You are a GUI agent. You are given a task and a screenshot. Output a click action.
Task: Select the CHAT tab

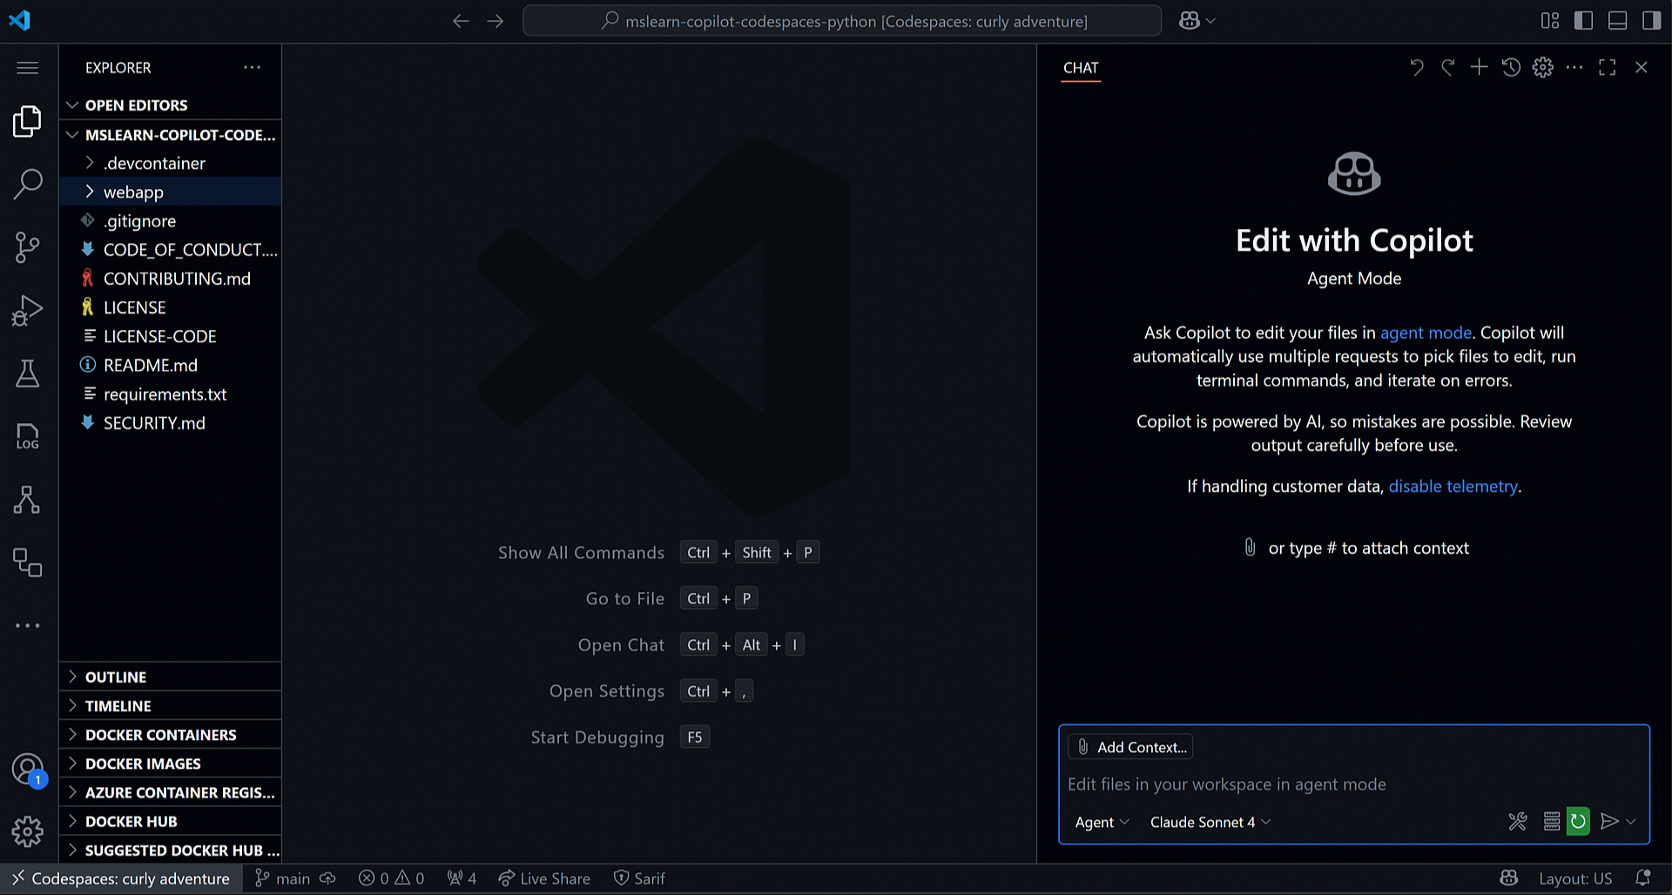[x=1081, y=68]
